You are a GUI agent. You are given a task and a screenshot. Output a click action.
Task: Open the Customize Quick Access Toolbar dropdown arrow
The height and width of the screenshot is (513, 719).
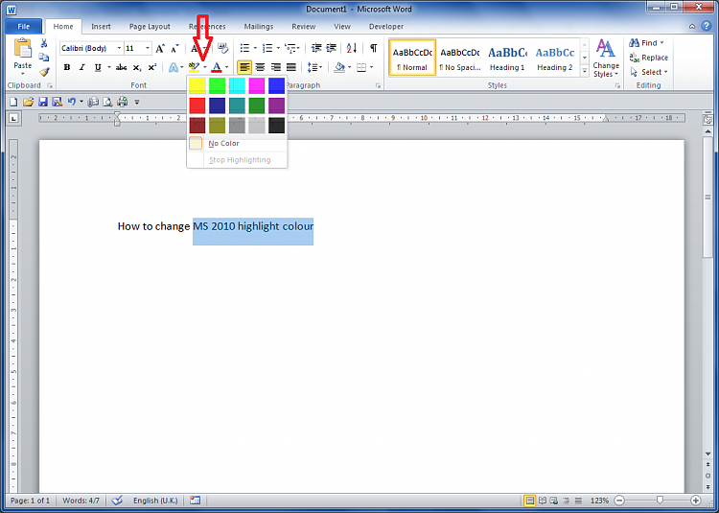pos(137,102)
